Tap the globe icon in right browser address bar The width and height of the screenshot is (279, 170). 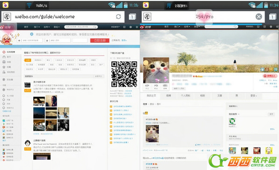point(147,17)
